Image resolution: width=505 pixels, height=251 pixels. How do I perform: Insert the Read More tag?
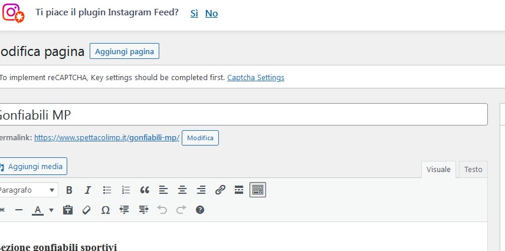click(239, 190)
